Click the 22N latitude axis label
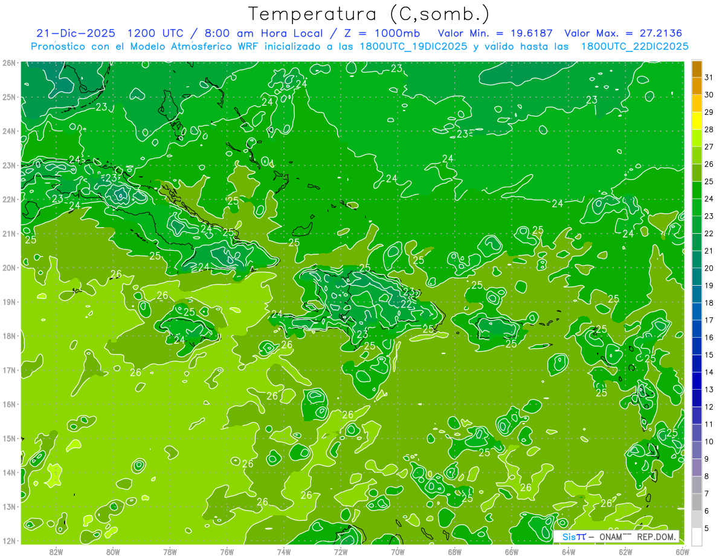 8,199
